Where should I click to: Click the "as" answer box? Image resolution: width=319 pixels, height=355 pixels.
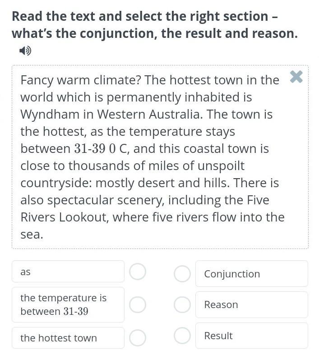[x=68, y=272]
